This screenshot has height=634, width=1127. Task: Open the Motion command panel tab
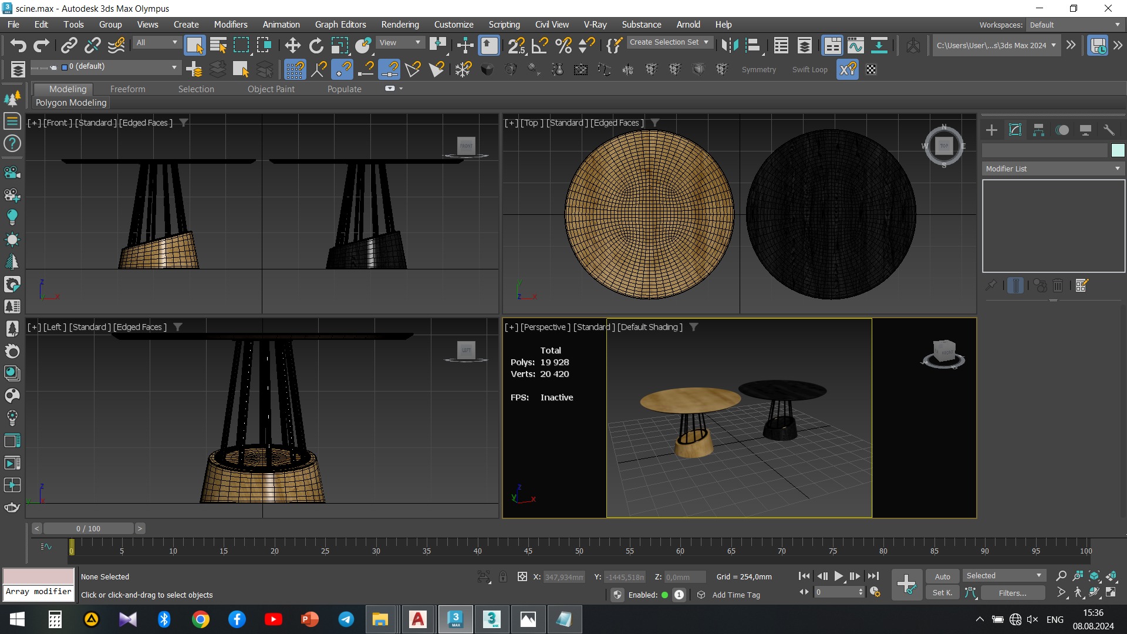click(x=1062, y=130)
